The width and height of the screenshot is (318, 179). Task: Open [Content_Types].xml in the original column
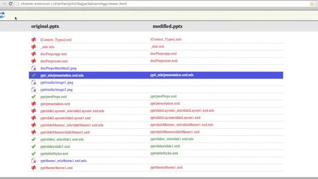click(56, 40)
